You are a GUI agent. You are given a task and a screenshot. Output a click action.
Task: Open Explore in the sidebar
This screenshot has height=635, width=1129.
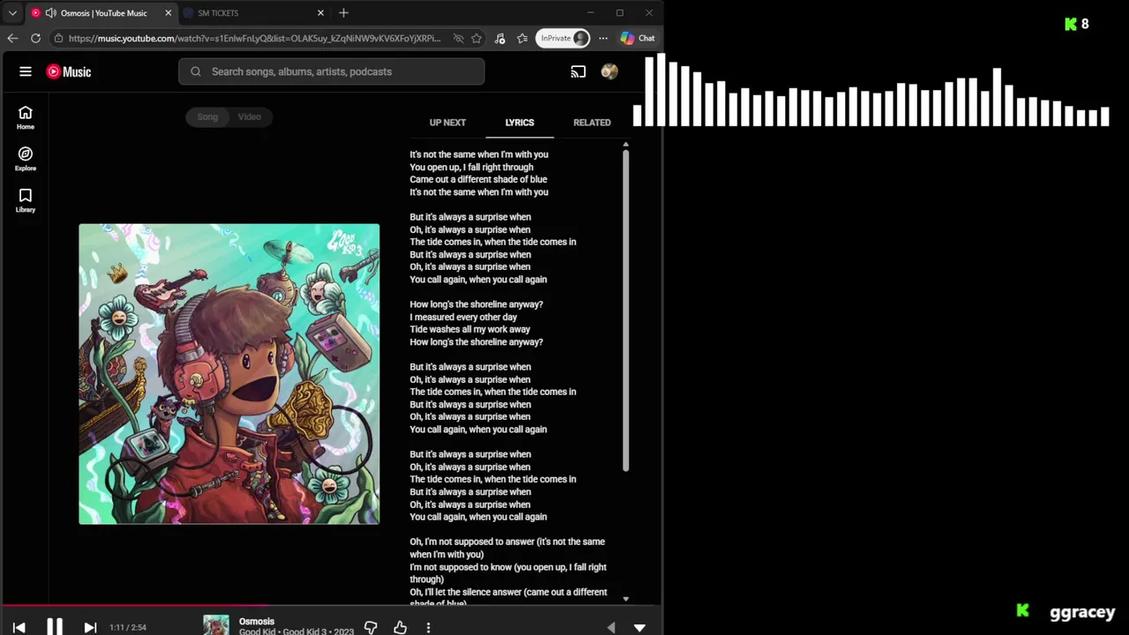point(26,159)
